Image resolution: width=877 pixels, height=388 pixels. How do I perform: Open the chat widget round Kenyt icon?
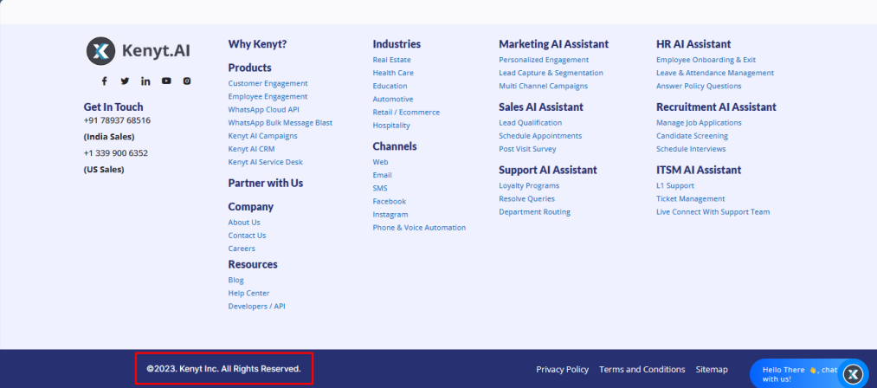pos(853,374)
